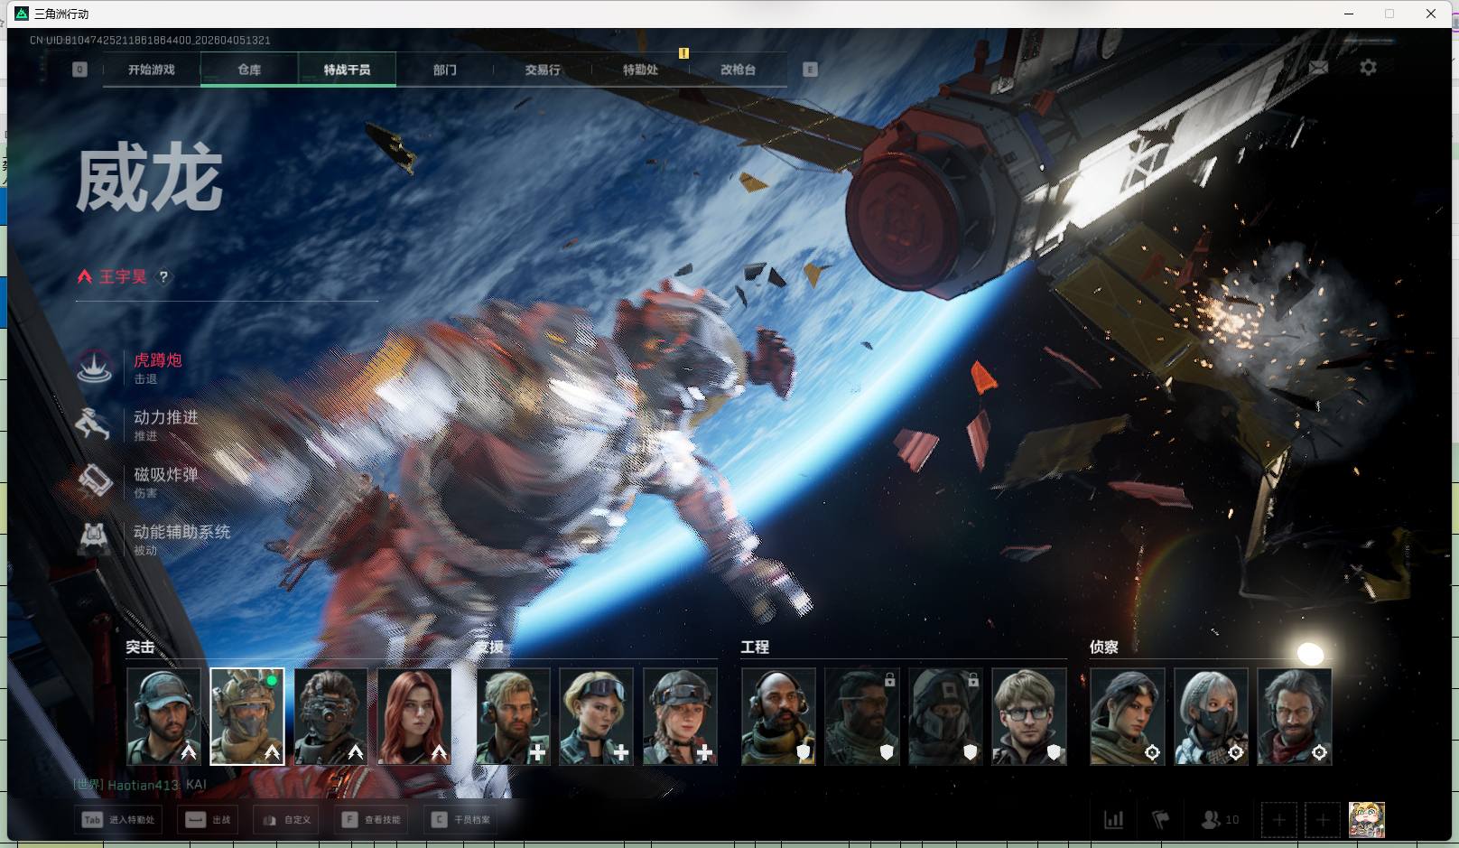Click the E next-tab key icon

[x=810, y=70]
